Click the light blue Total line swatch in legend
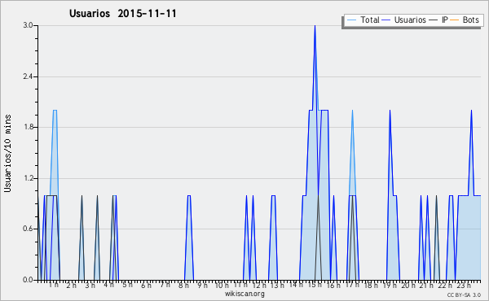This screenshot has height=301, width=489. tap(351, 20)
